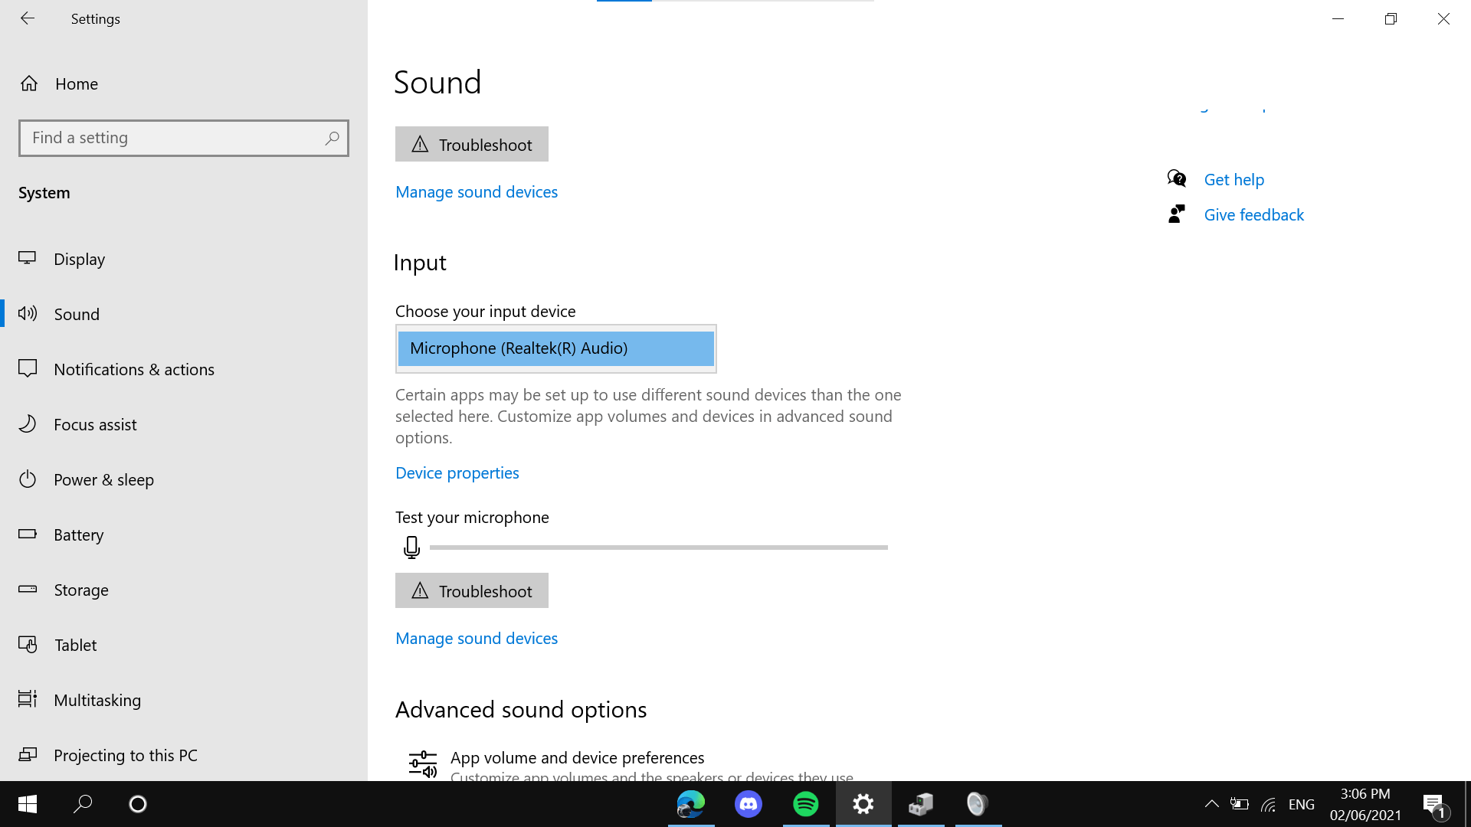Viewport: 1471px width, 827px height.
Task: Navigate to Notifications and actions settings
Action: tap(134, 368)
